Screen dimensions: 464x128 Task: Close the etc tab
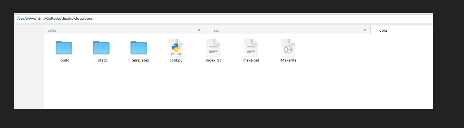tap(365, 30)
